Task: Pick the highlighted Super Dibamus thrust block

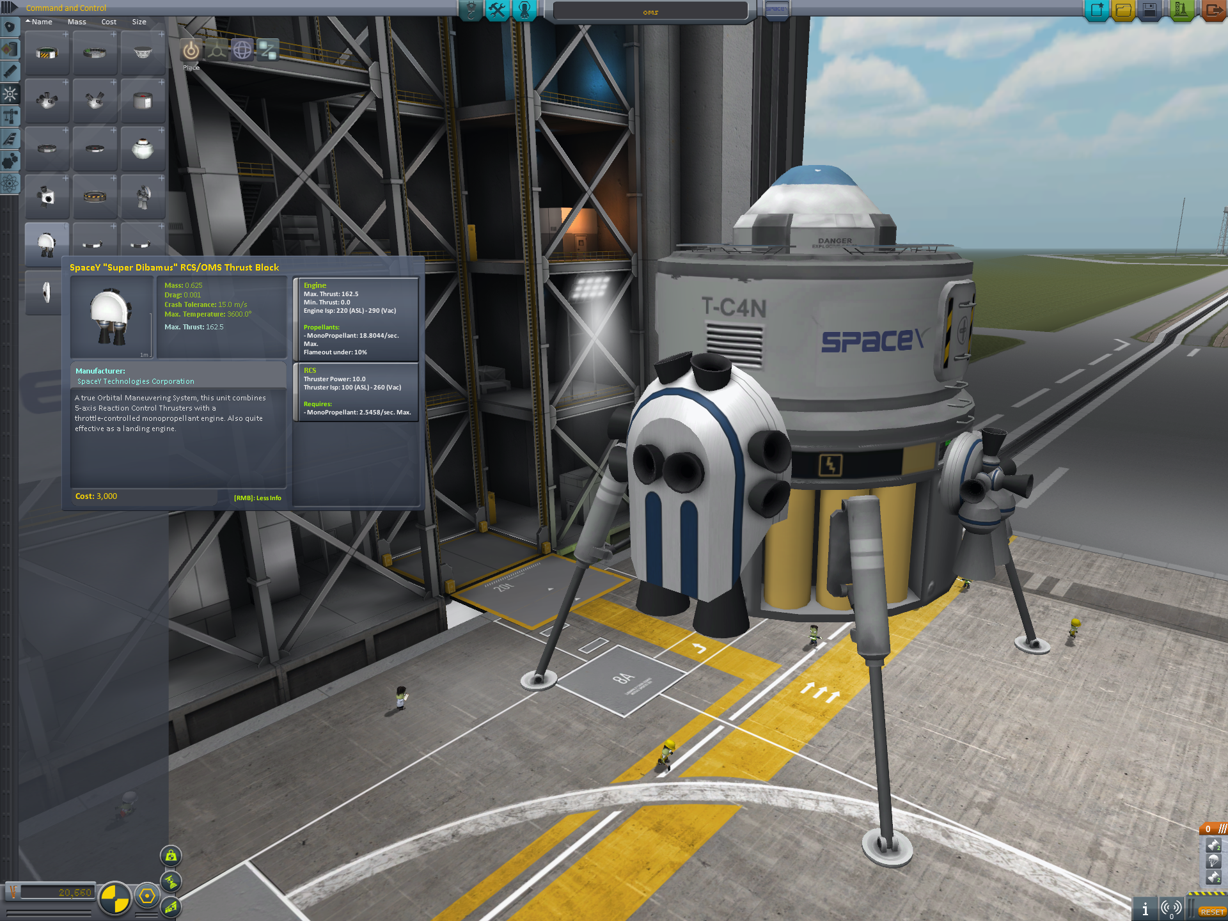Action: click(x=47, y=244)
